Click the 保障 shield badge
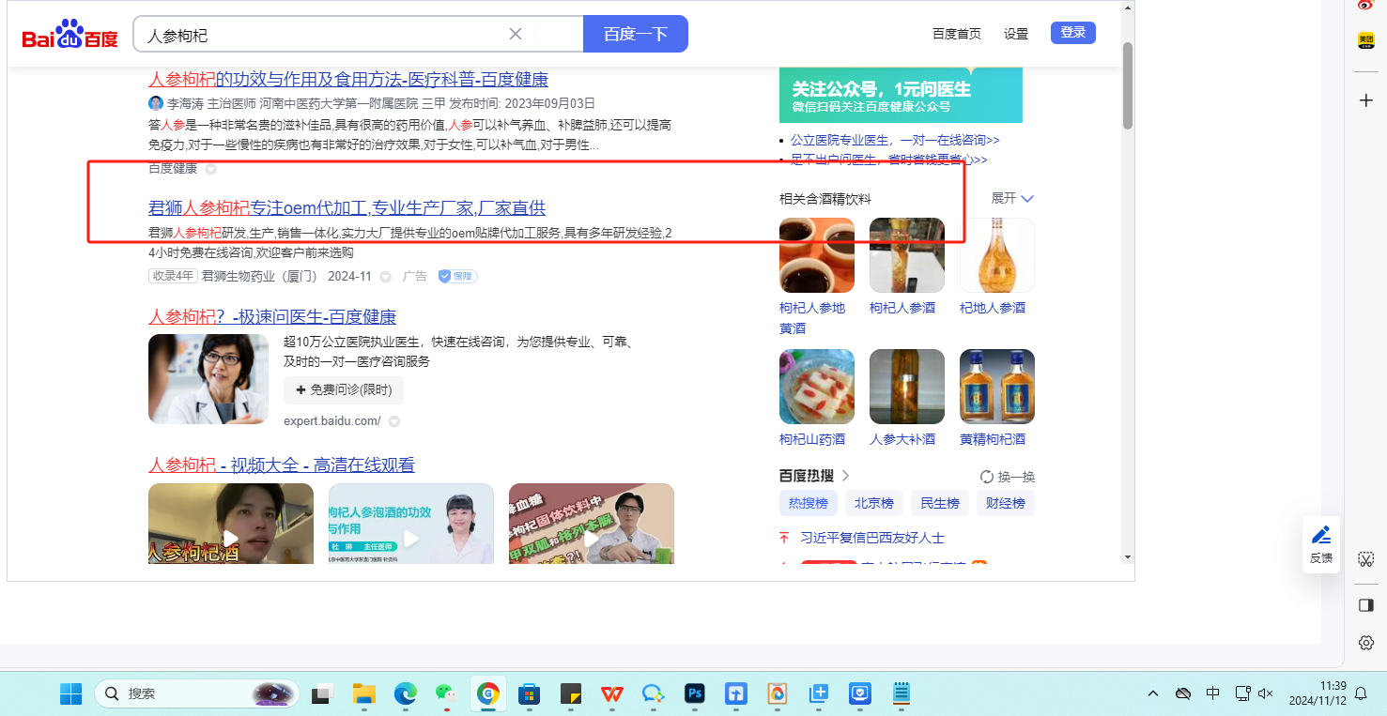 coord(458,276)
